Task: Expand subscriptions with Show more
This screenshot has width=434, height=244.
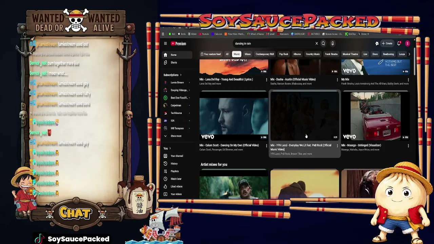Action: pos(176,136)
